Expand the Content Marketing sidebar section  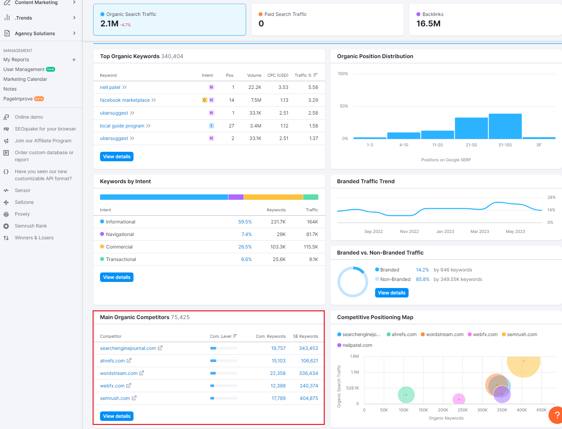(x=74, y=2)
